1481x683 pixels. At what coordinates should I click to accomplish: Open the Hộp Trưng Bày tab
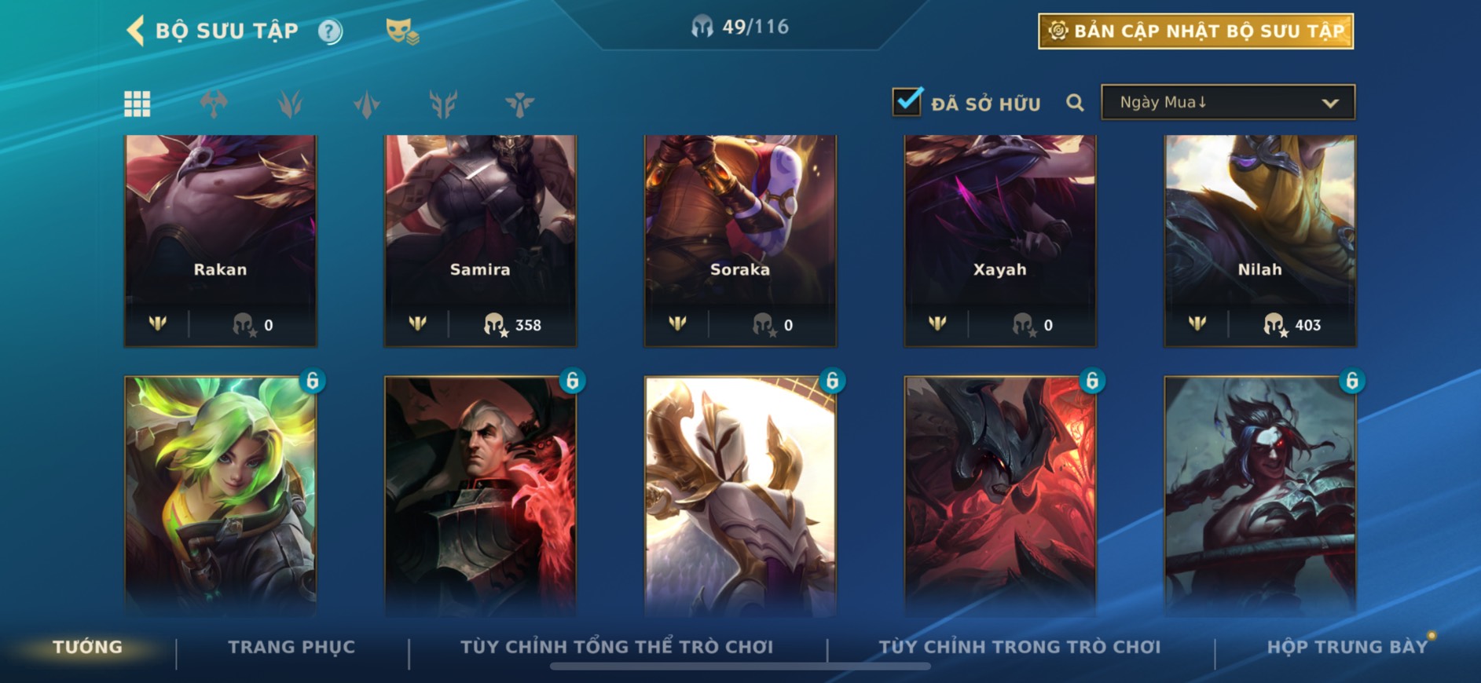tap(1347, 647)
